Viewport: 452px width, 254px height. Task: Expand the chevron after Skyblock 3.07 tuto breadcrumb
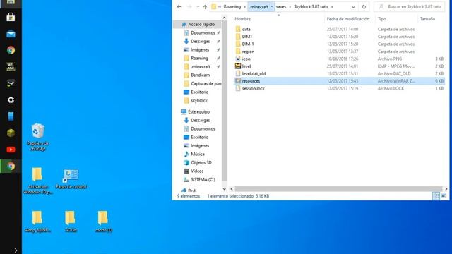click(332, 6)
